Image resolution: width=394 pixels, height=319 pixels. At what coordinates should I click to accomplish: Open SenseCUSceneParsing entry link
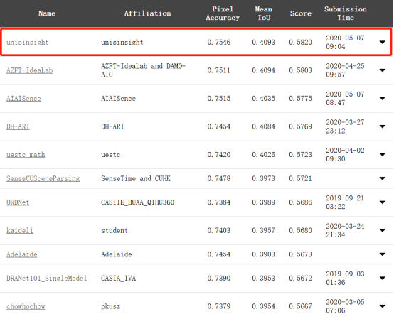coord(43,178)
